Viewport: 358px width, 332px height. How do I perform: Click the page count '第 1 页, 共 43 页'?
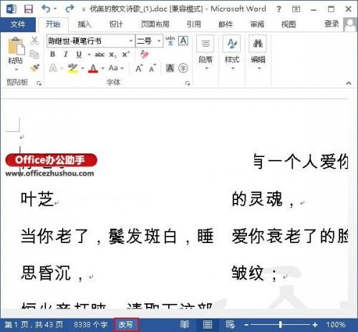pyautogui.click(x=34, y=325)
